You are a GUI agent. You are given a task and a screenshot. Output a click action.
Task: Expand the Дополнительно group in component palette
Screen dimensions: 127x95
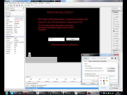(113, 50)
